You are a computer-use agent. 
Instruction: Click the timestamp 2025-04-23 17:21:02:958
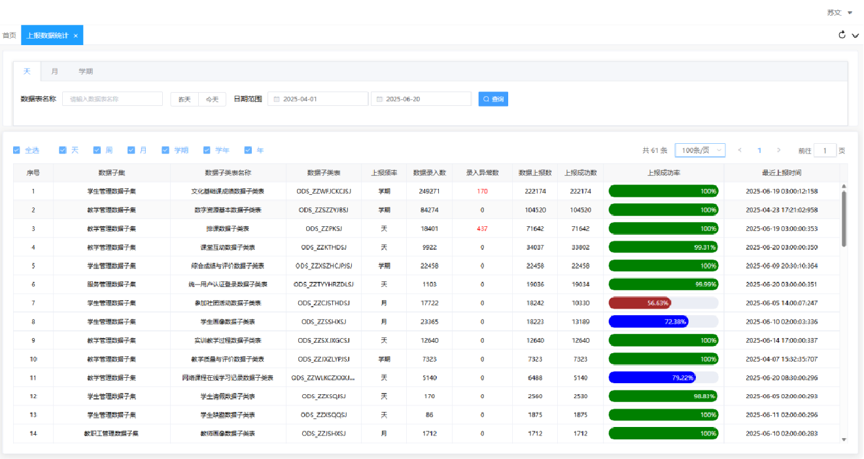(782, 210)
